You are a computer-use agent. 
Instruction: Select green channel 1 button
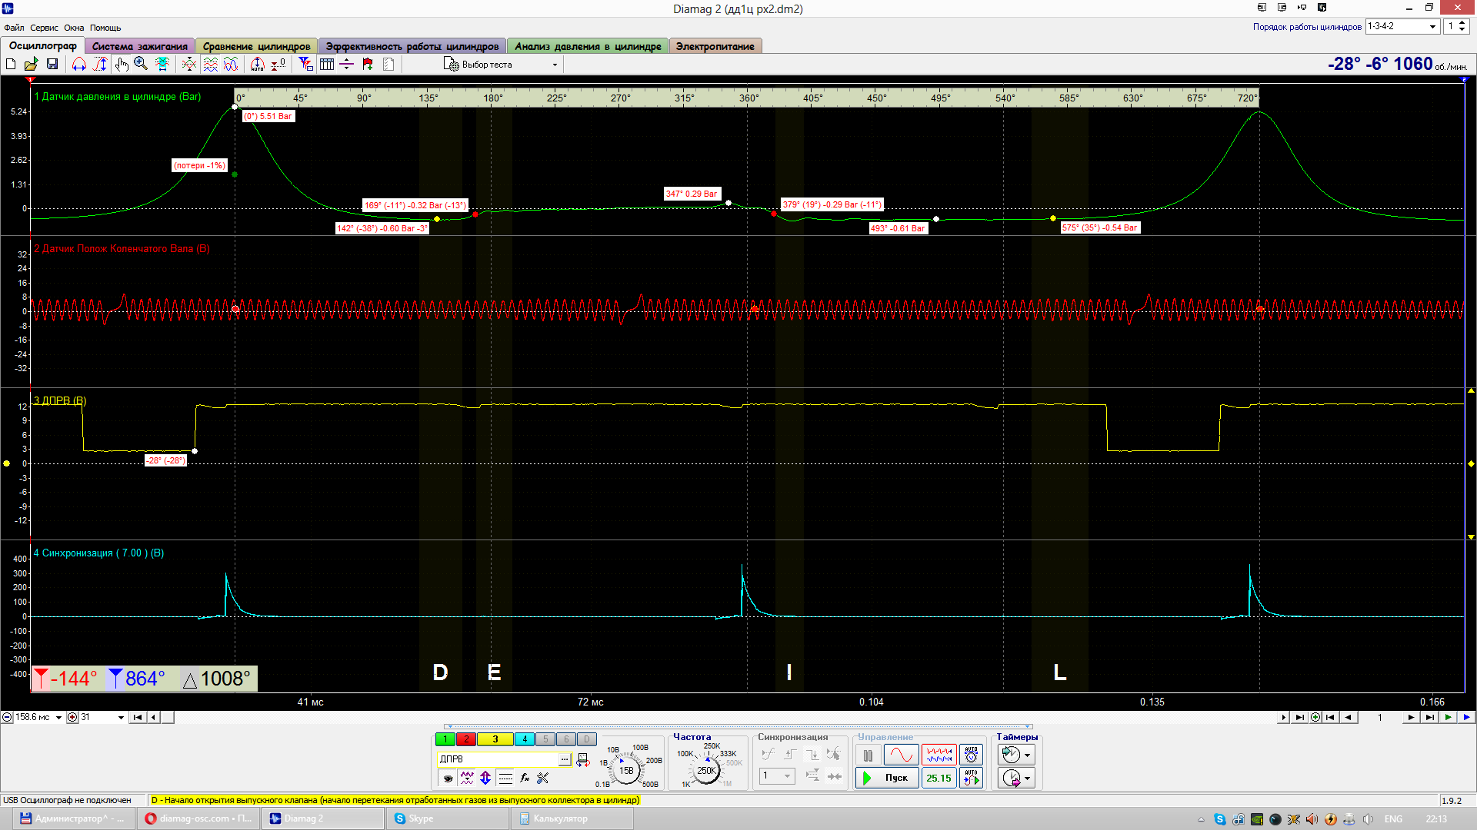(445, 739)
